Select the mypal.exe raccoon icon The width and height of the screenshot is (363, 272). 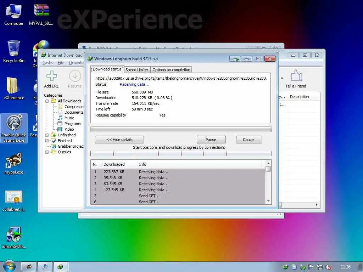pos(14,163)
